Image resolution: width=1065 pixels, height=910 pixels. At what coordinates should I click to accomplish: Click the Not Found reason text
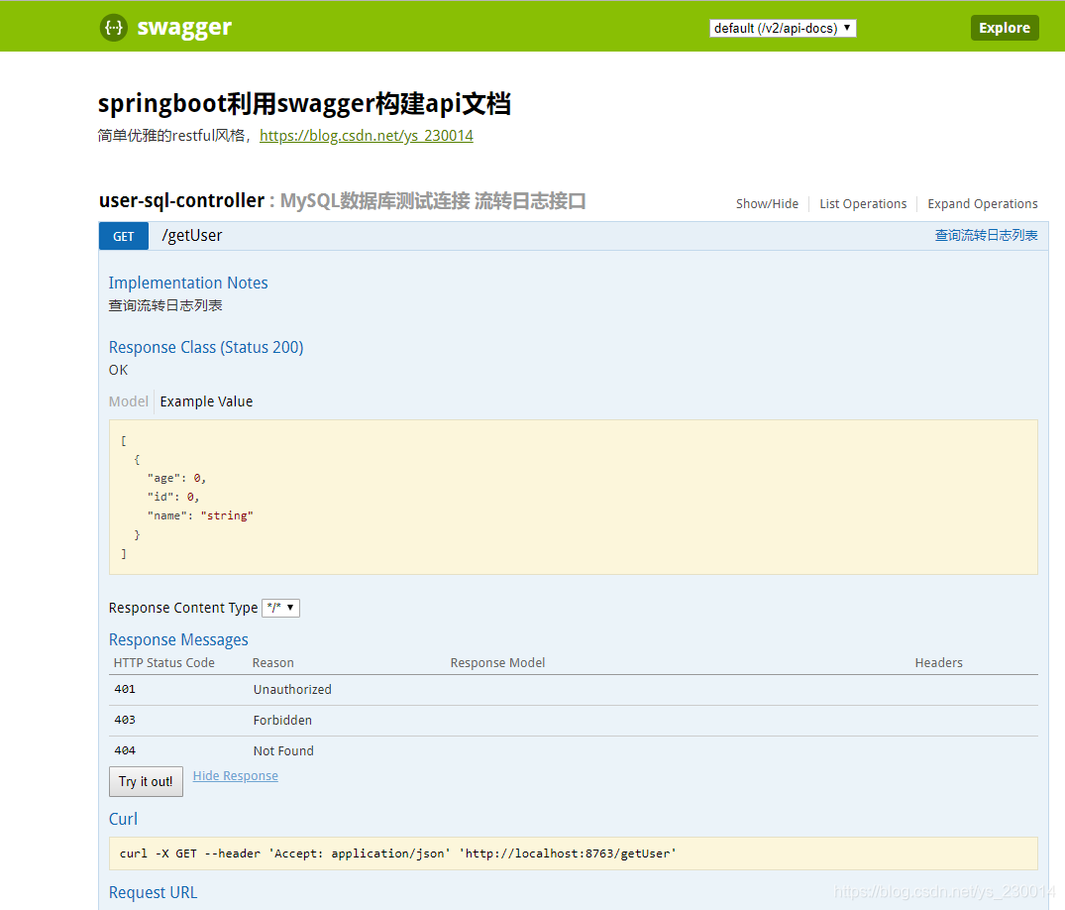pyautogui.click(x=283, y=750)
